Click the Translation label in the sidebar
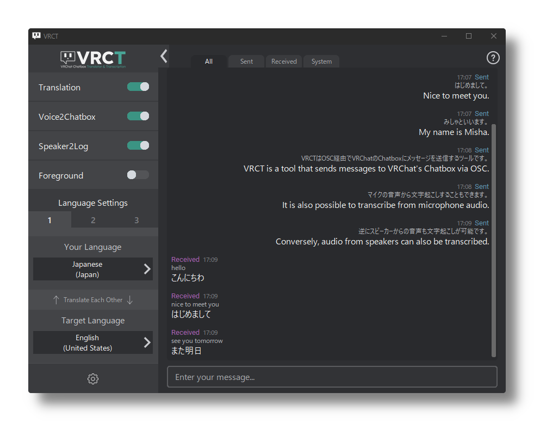The width and height of the screenshot is (534, 423). pos(60,88)
